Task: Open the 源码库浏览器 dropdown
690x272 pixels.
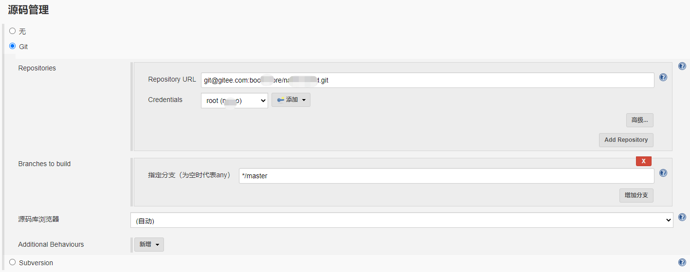Action: tap(402, 220)
